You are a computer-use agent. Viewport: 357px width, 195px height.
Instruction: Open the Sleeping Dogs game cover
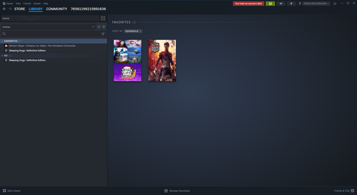[x=162, y=61]
